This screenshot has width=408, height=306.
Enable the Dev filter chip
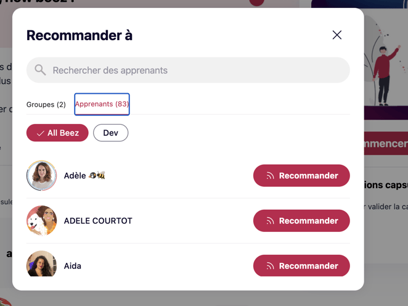[x=110, y=133]
